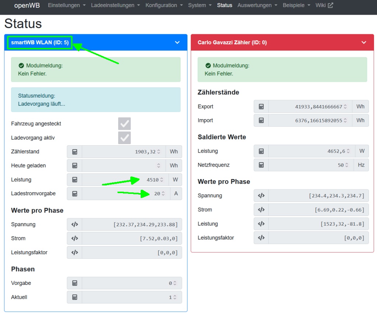Collapse the smartWB WLAN card chevron

pos(177,43)
